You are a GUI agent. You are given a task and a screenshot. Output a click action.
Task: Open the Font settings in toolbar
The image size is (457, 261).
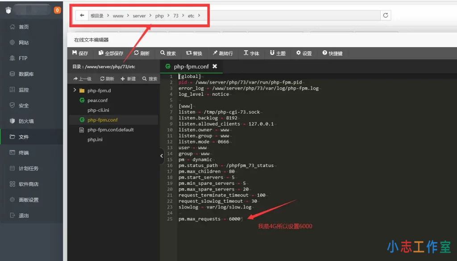tap(251, 53)
